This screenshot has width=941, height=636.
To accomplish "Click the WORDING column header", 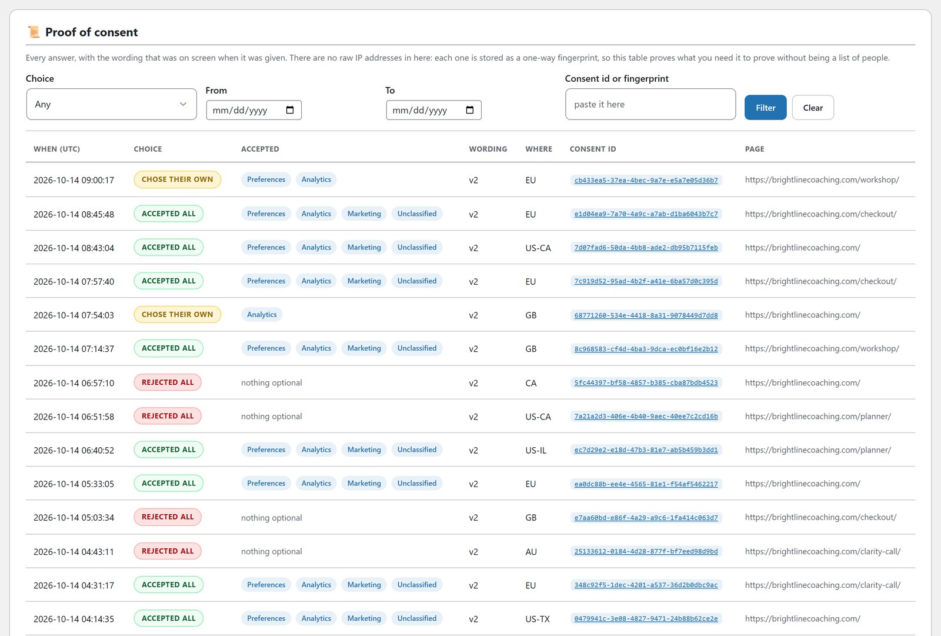I will pyautogui.click(x=488, y=149).
